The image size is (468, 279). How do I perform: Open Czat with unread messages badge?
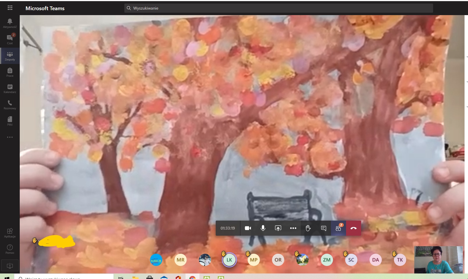tap(10, 39)
